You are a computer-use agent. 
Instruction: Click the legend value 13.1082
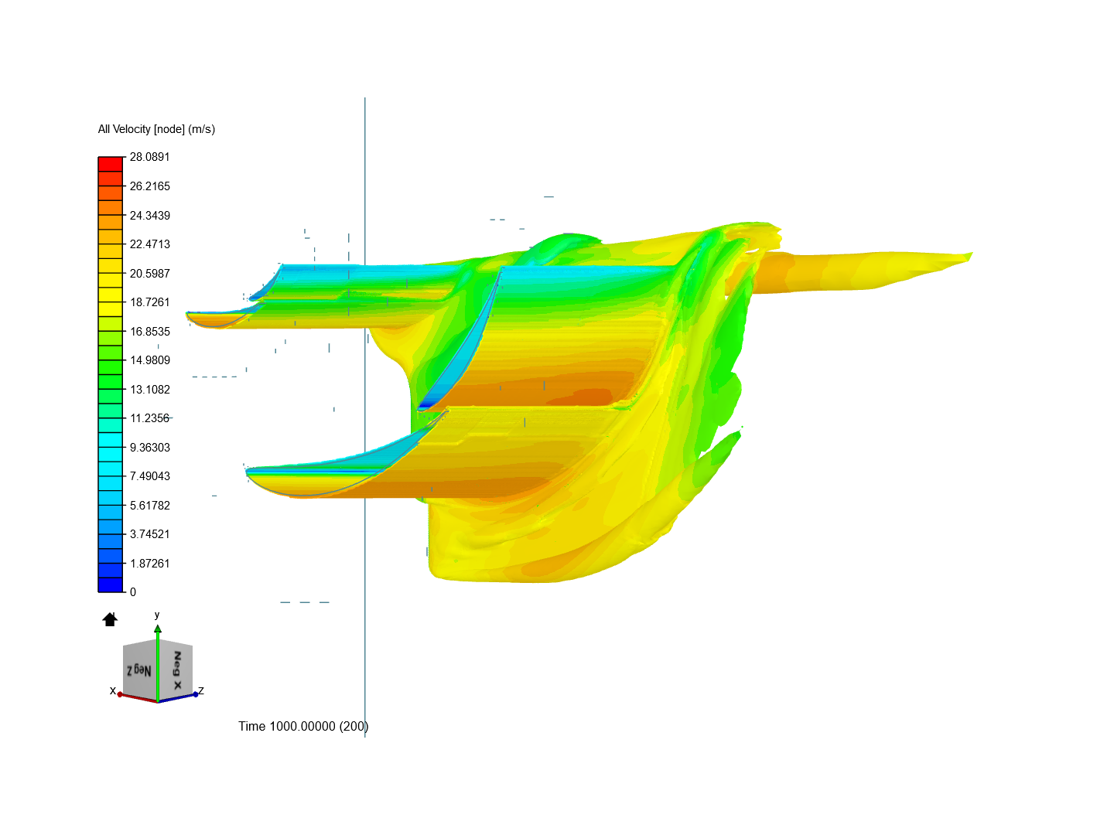click(x=149, y=390)
